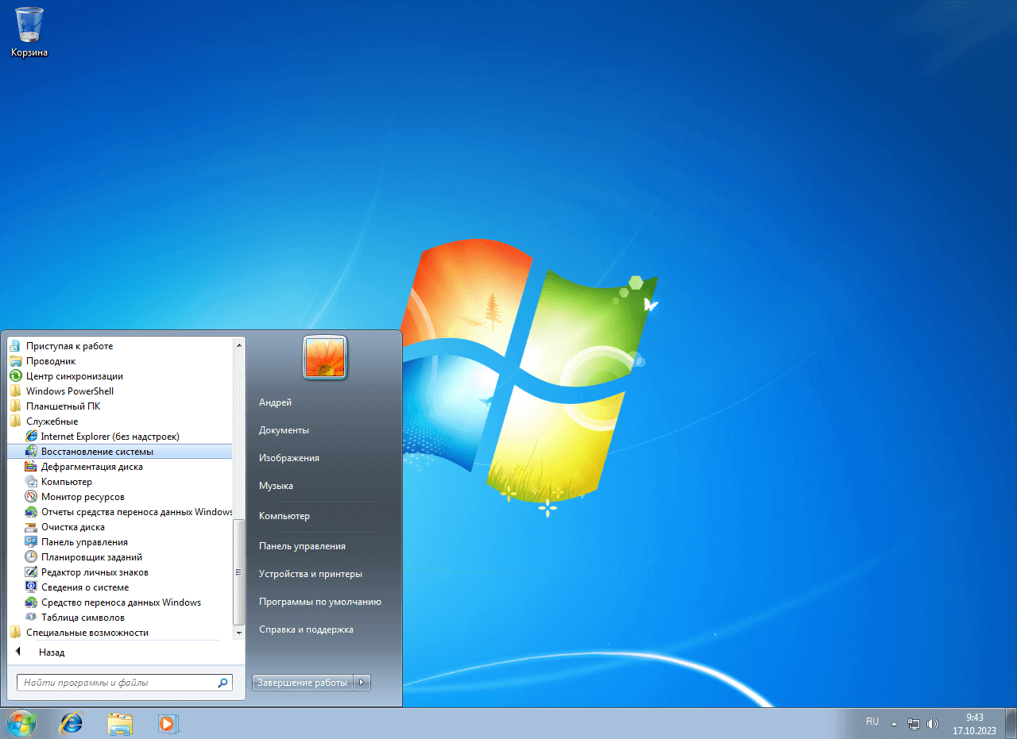
Task: Open Панель управления in right pane
Action: coord(302,546)
